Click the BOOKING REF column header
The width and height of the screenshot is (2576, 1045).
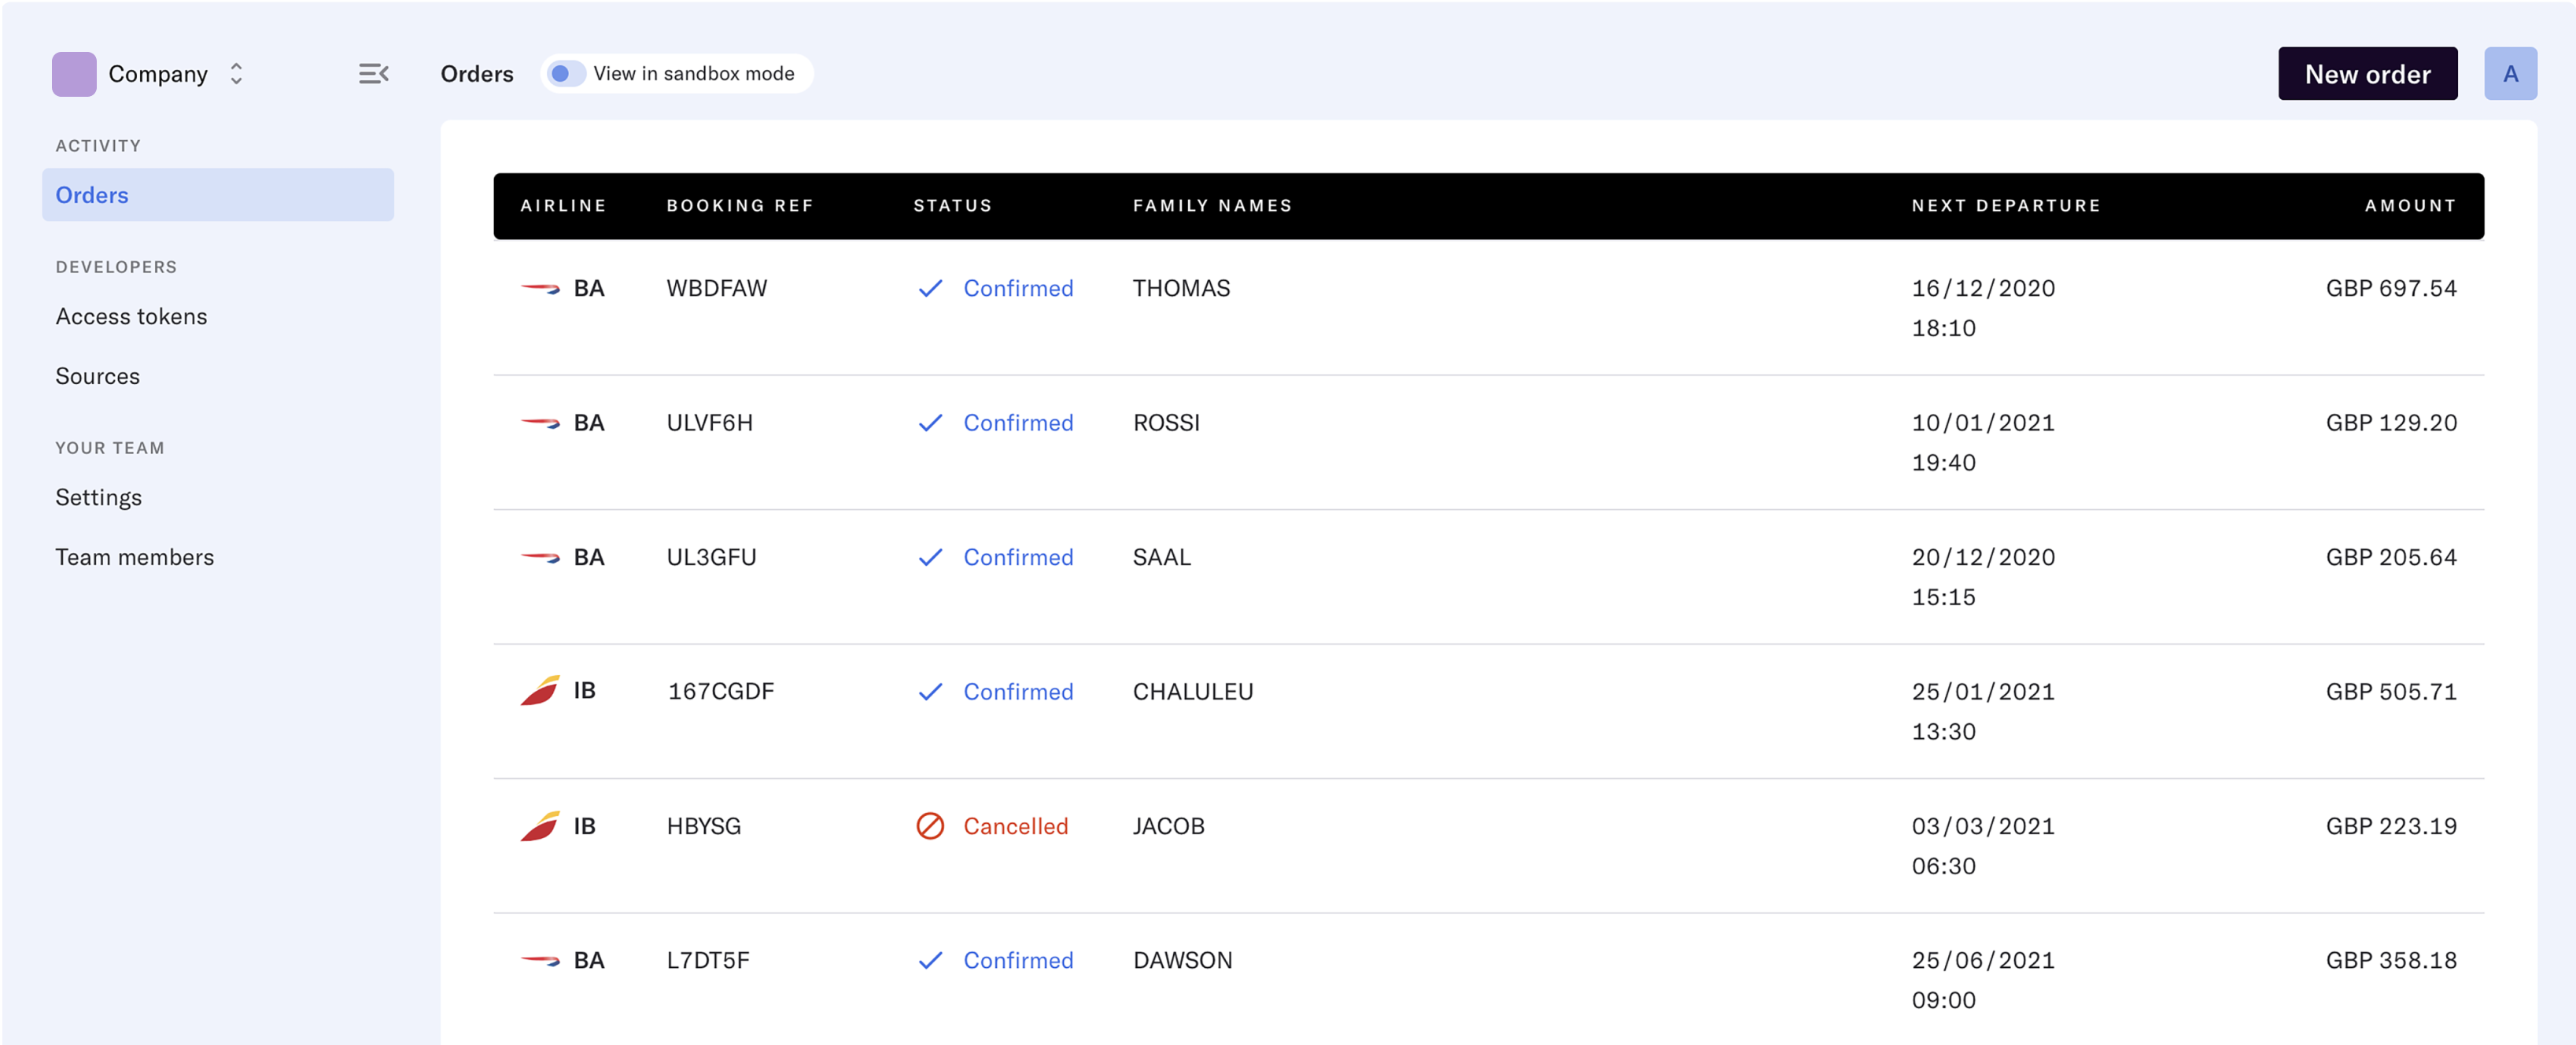[740, 205]
